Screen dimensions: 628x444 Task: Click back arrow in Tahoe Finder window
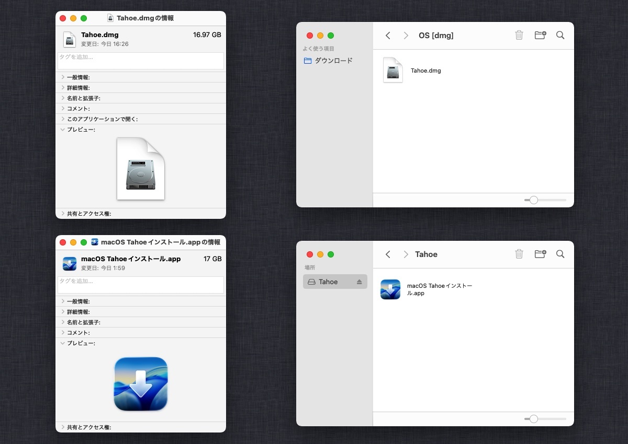pos(388,254)
